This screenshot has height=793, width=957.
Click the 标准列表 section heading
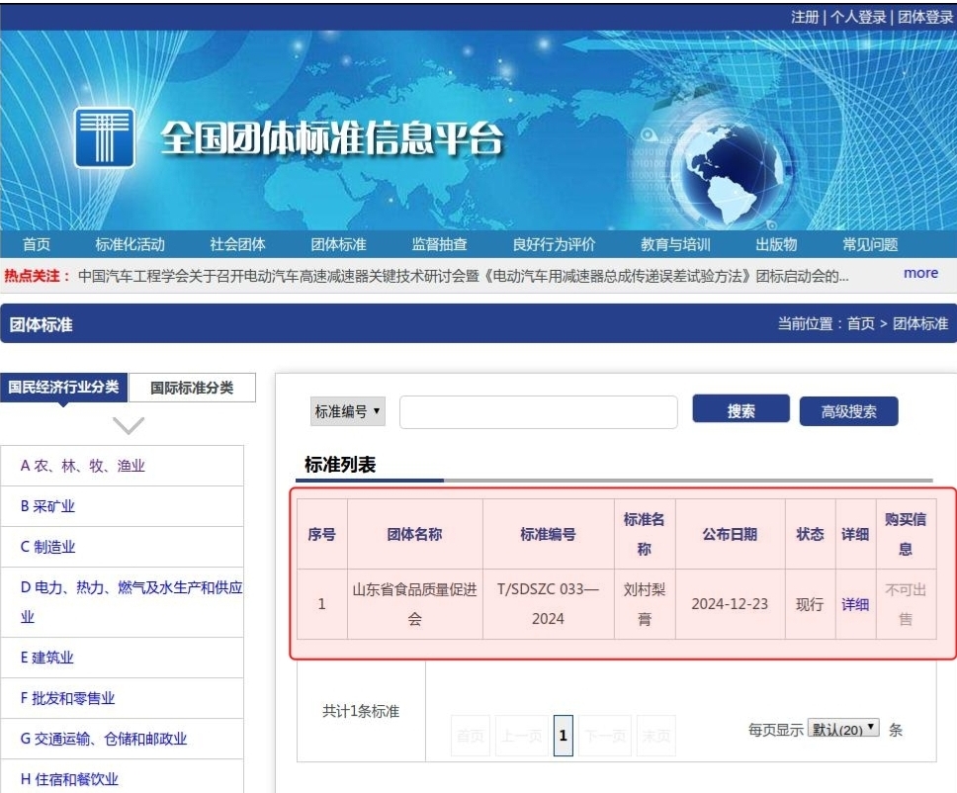[340, 465]
